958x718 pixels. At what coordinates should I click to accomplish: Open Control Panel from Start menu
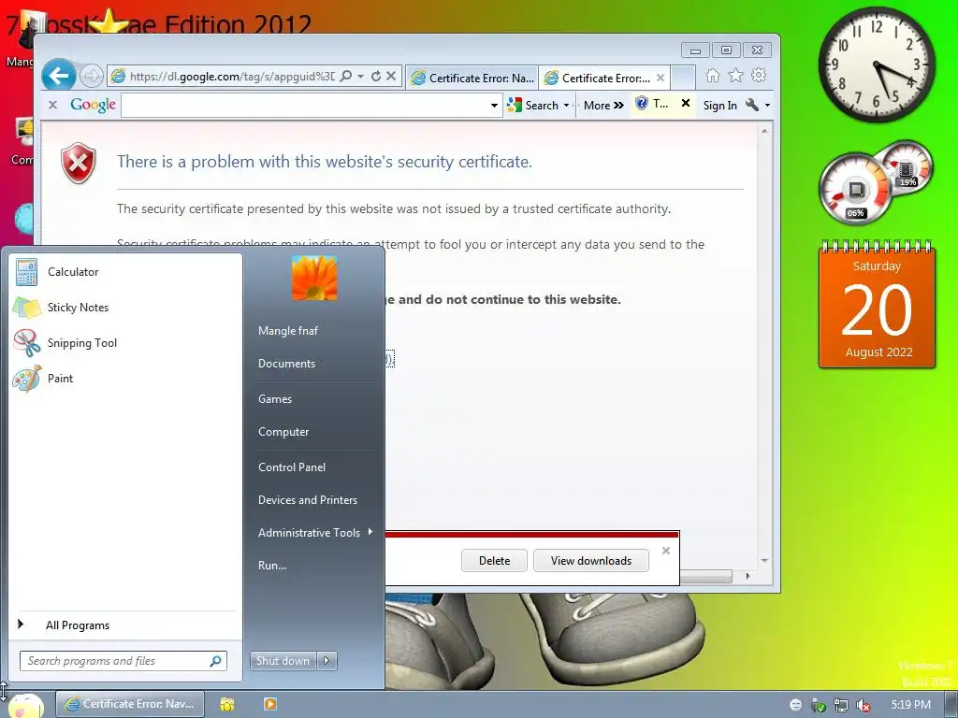coord(292,467)
